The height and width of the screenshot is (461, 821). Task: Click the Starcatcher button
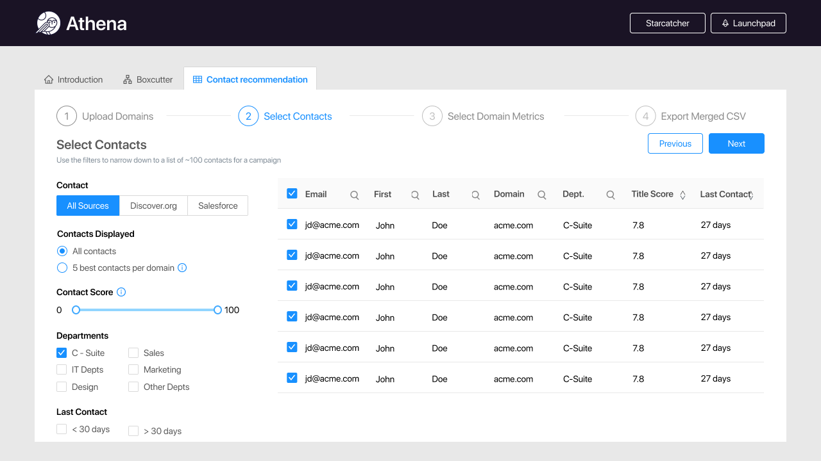click(668, 23)
